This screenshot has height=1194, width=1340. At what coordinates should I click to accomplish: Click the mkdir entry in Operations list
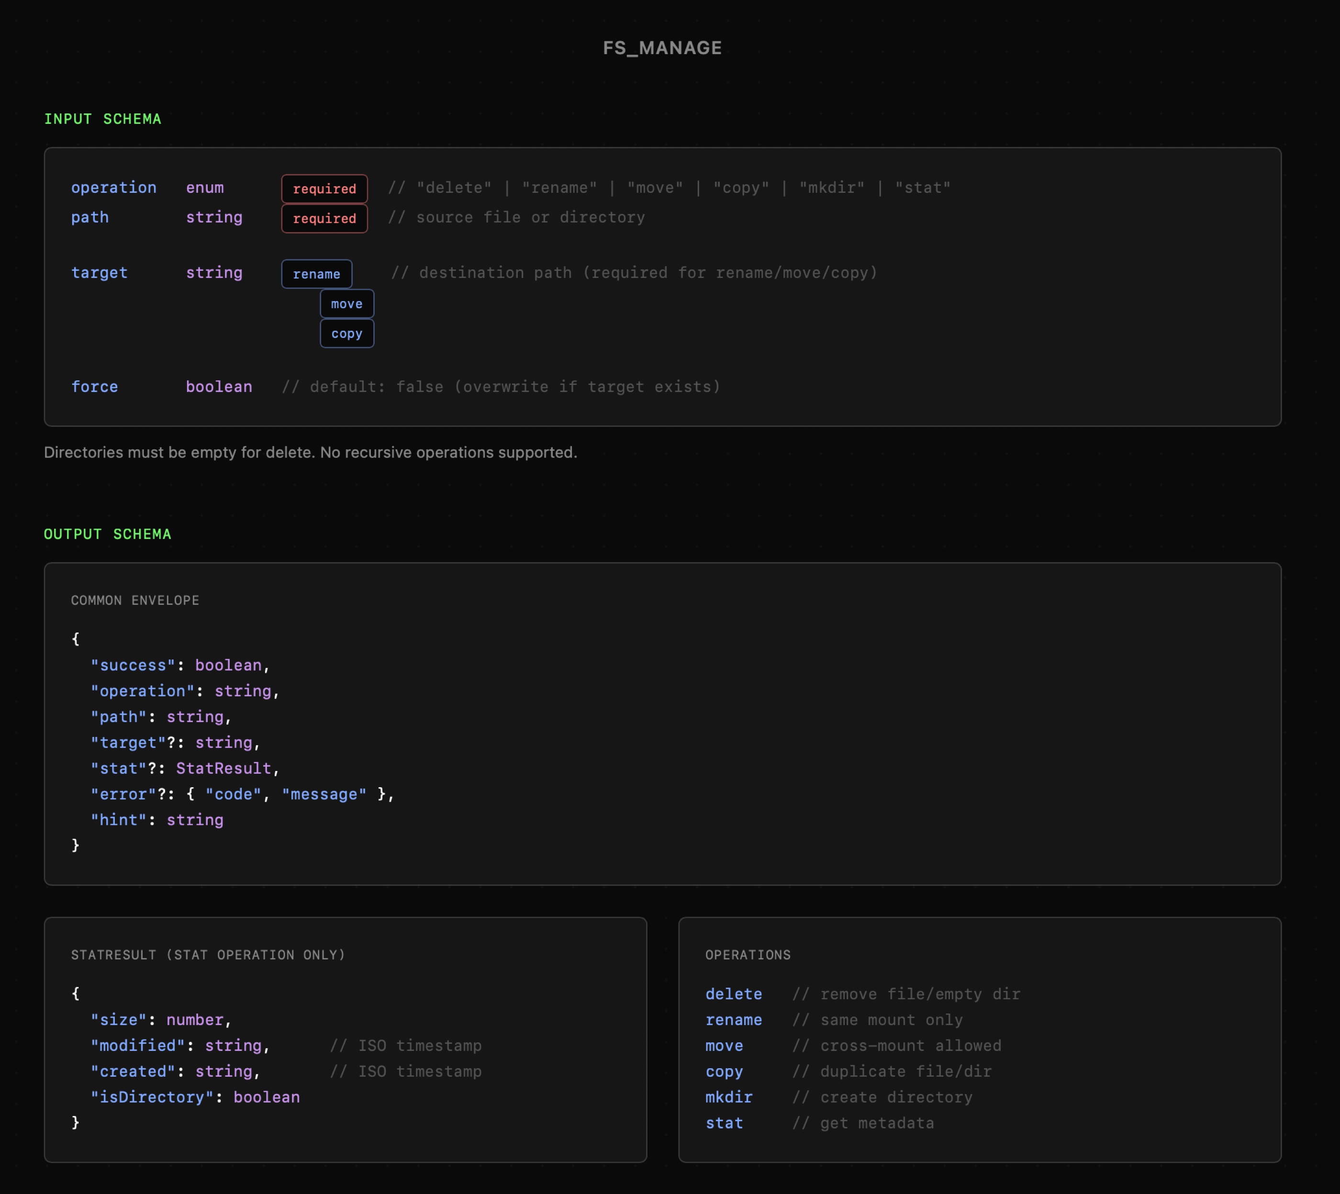pyautogui.click(x=729, y=1097)
